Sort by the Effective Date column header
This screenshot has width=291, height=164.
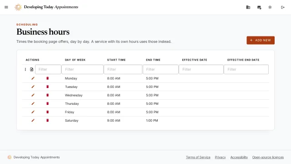pyautogui.click(x=195, y=60)
